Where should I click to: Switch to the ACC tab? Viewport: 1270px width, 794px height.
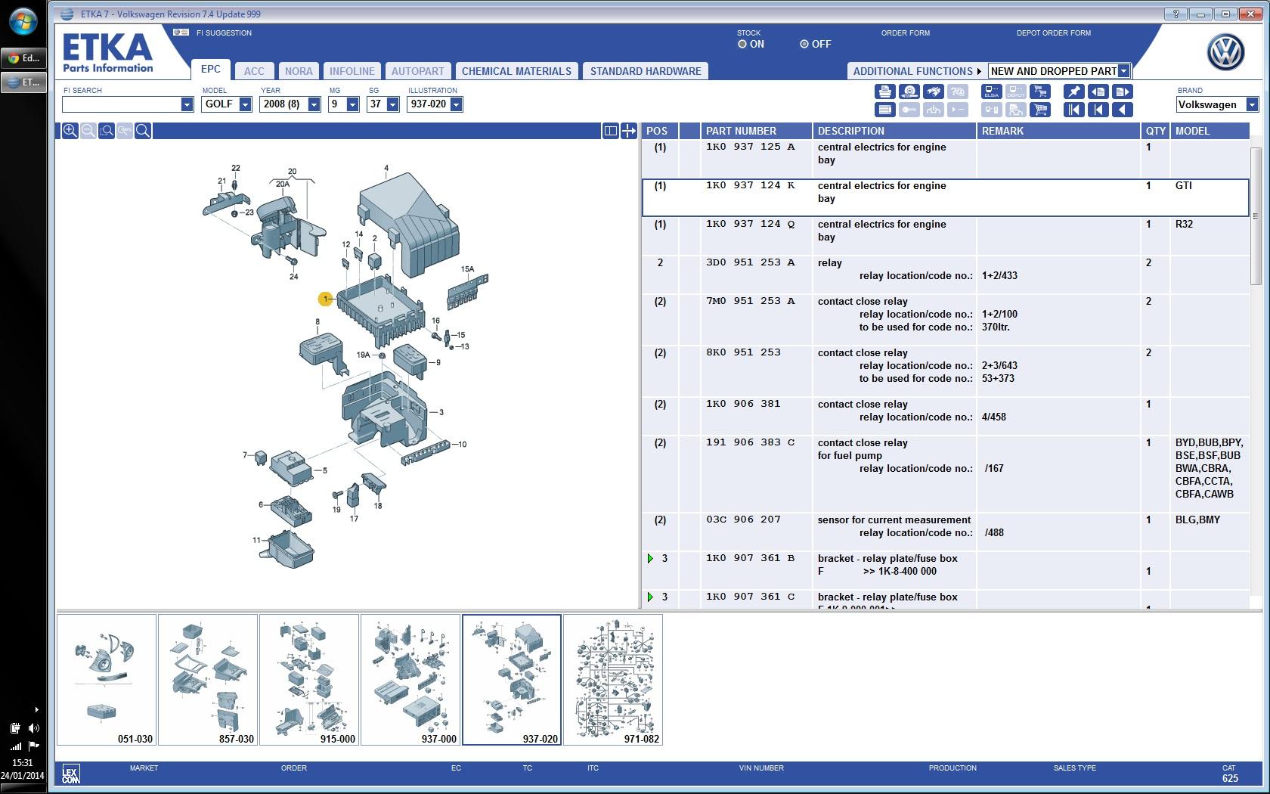[x=254, y=71]
